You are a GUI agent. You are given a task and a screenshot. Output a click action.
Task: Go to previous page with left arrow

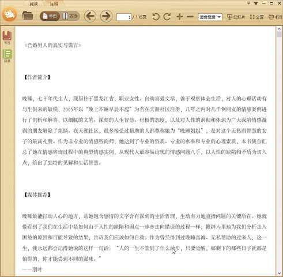pyautogui.click(x=90, y=16)
